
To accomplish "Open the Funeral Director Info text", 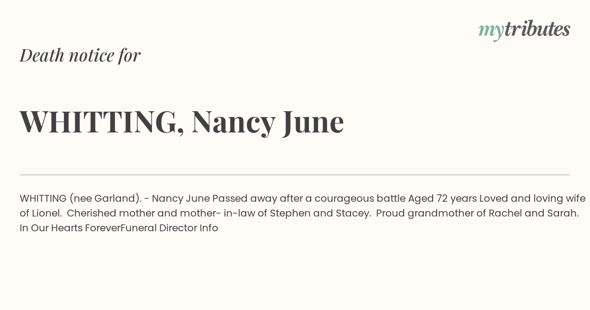I will click(x=169, y=228).
